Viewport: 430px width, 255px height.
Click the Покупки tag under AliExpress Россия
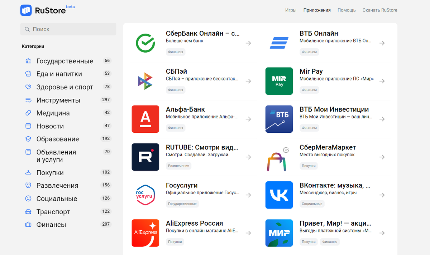click(x=175, y=242)
